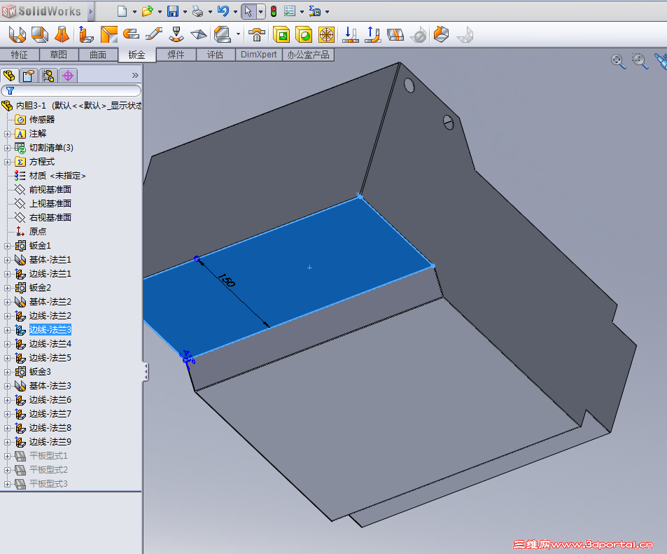Show the FeatureManager design tree tab
667x554 pixels.
point(9,76)
